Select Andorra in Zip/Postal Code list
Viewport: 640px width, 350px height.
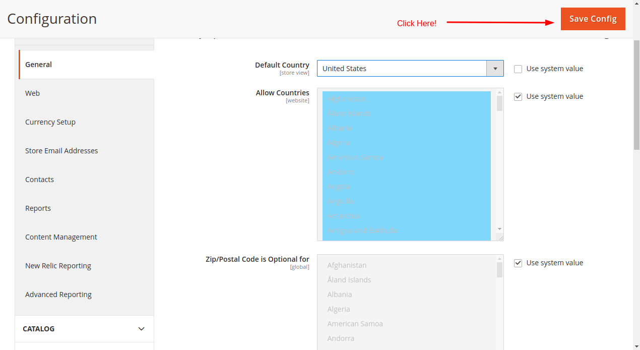[407, 338]
